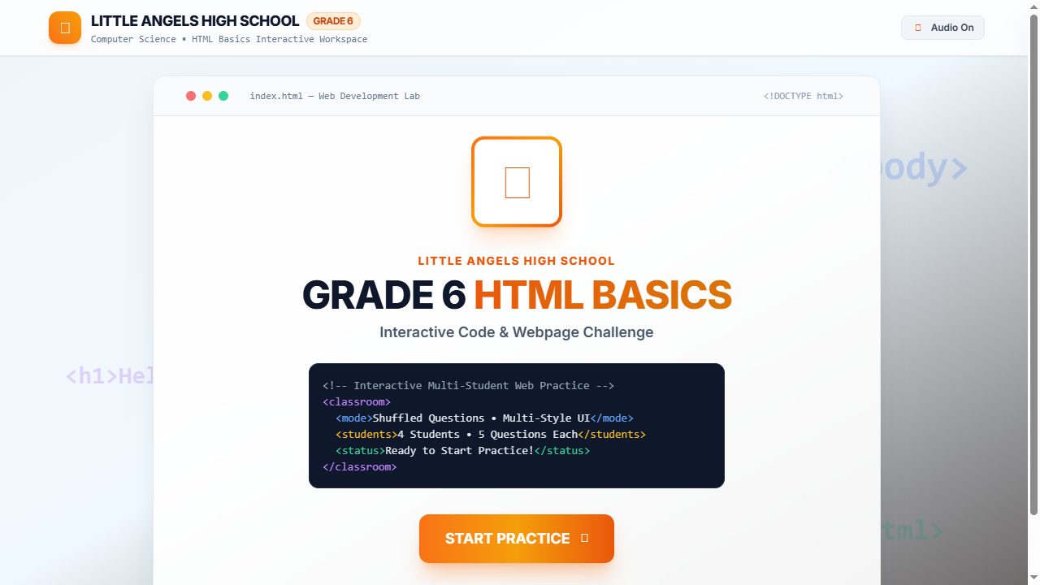Click the small icon in Audio On button
The height and width of the screenshot is (585, 1040).
point(918,28)
